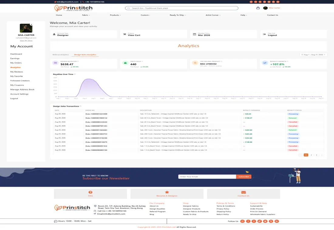The image size is (334, 230).
Task: Switch to the Referral Analytics tab
Action: [x=60, y=55]
